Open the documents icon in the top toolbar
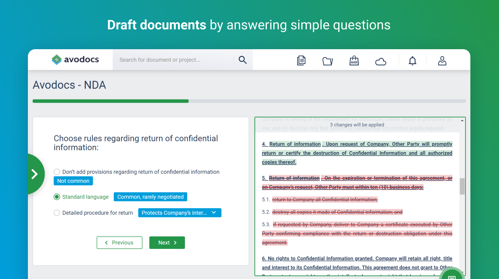The width and height of the screenshot is (499, 279). tap(301, 61)
